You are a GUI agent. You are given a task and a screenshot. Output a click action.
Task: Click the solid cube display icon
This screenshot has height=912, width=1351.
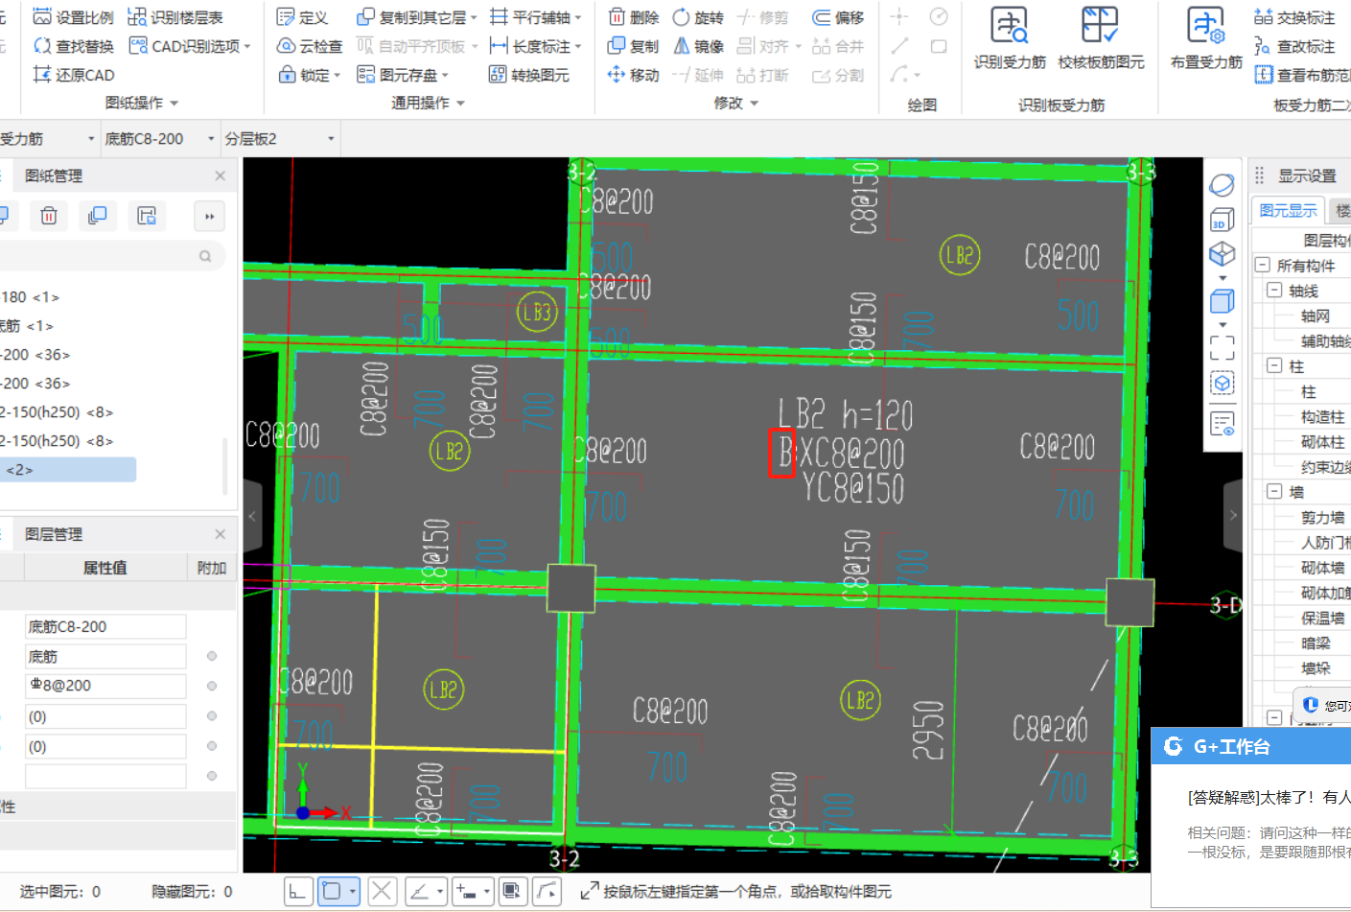tap(1222, 301)
